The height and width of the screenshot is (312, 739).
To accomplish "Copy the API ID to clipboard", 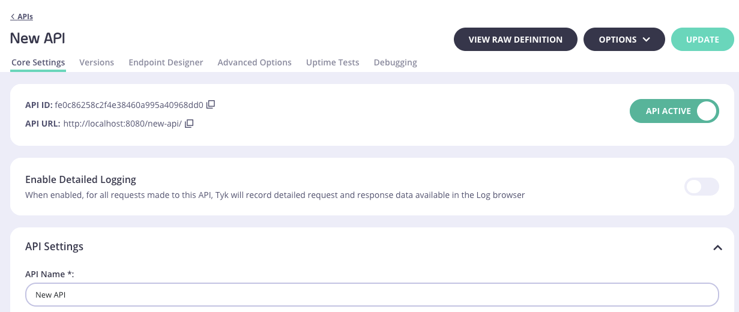I will click(x=211, y=104).
